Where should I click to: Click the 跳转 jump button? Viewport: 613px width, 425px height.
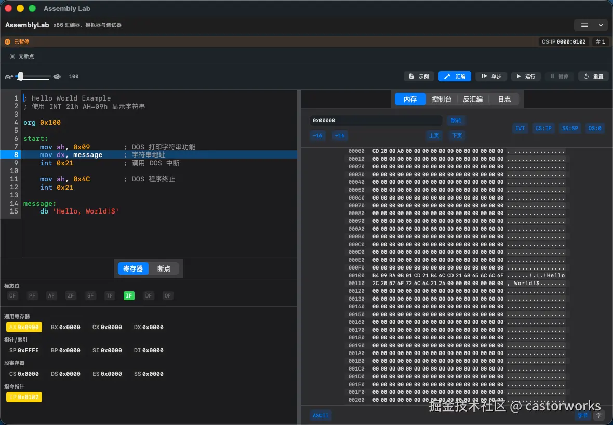(x=456, y=120)
